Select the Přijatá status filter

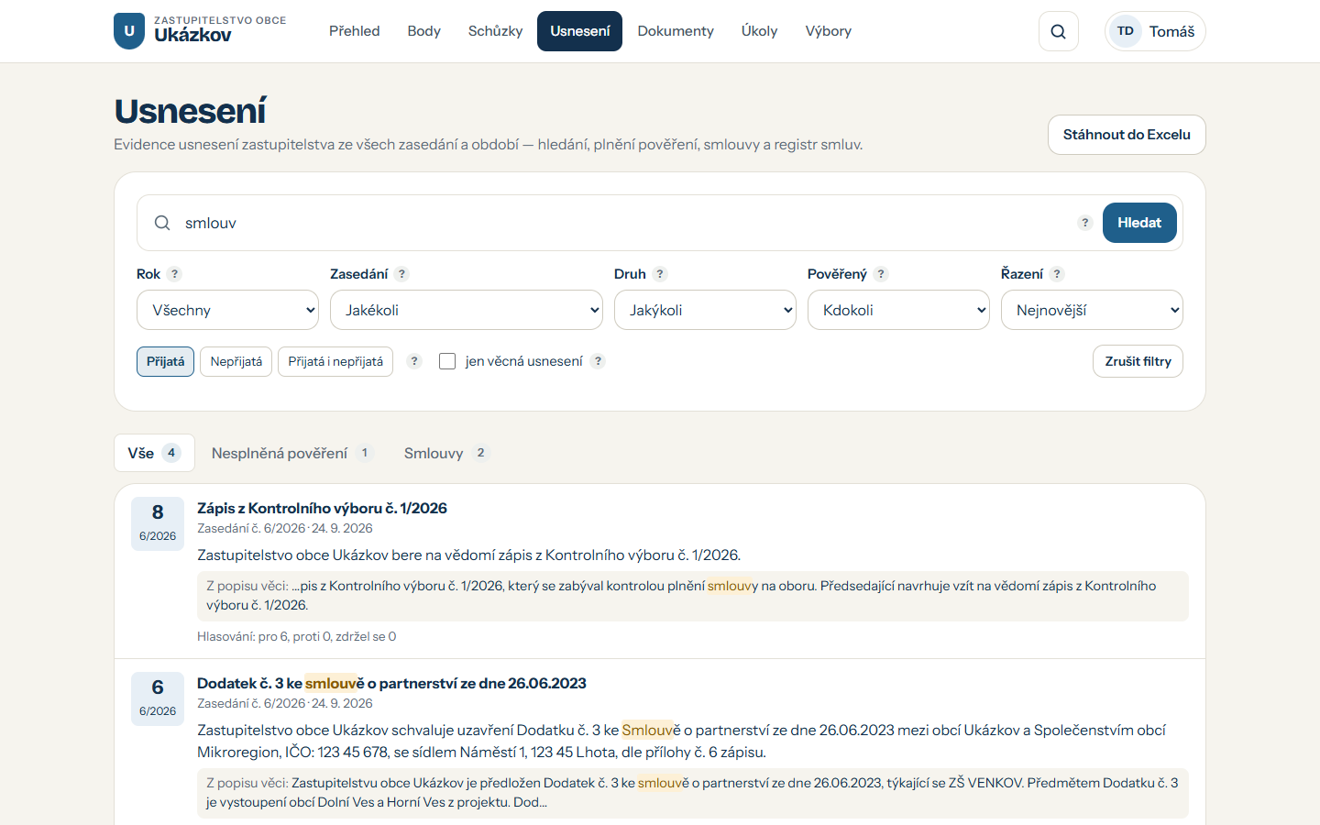tap(166, 361)
